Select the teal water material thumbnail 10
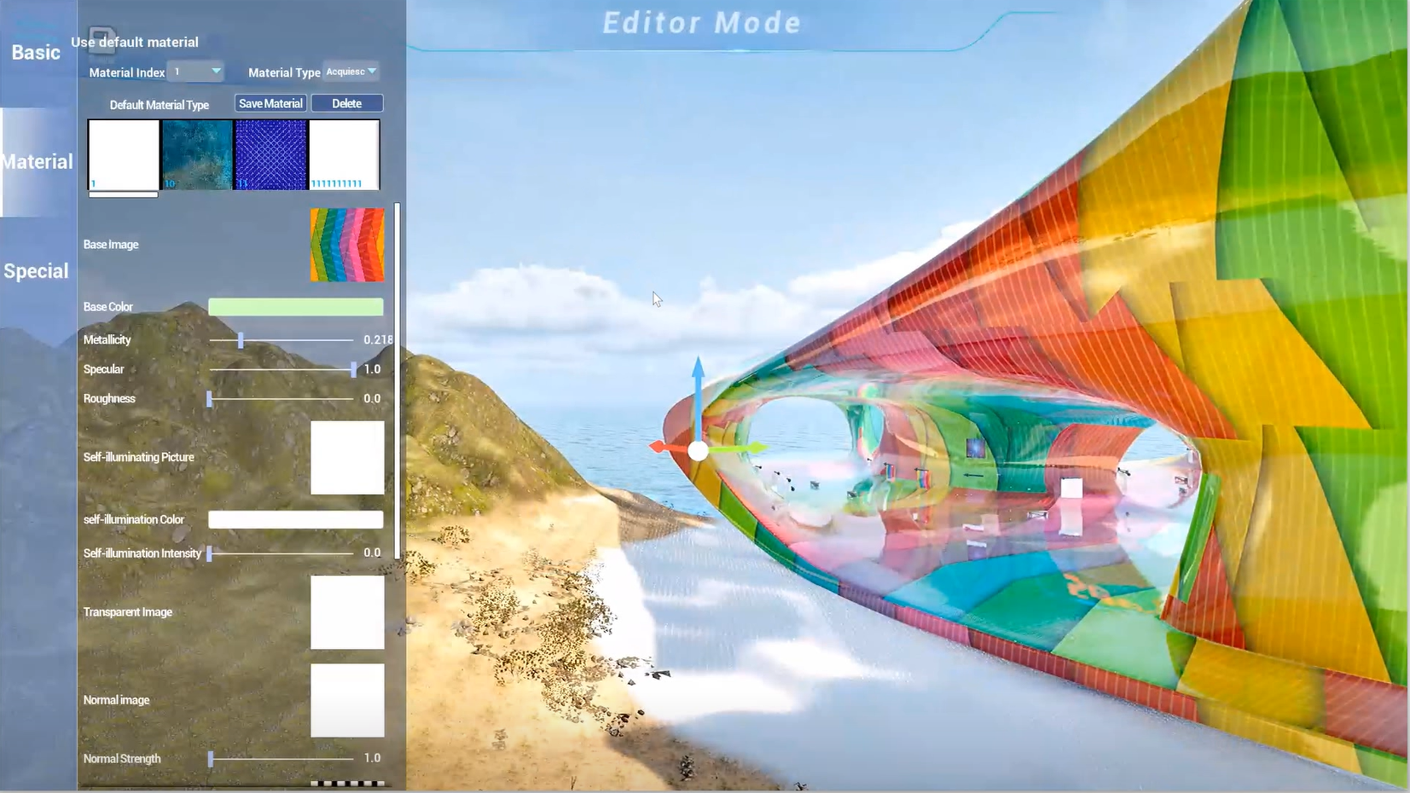The height and width of the screenshot is (793, 1410). click(197, 154)
